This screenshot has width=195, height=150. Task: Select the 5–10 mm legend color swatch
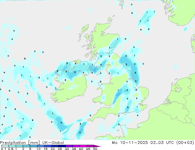pos(34,146)
